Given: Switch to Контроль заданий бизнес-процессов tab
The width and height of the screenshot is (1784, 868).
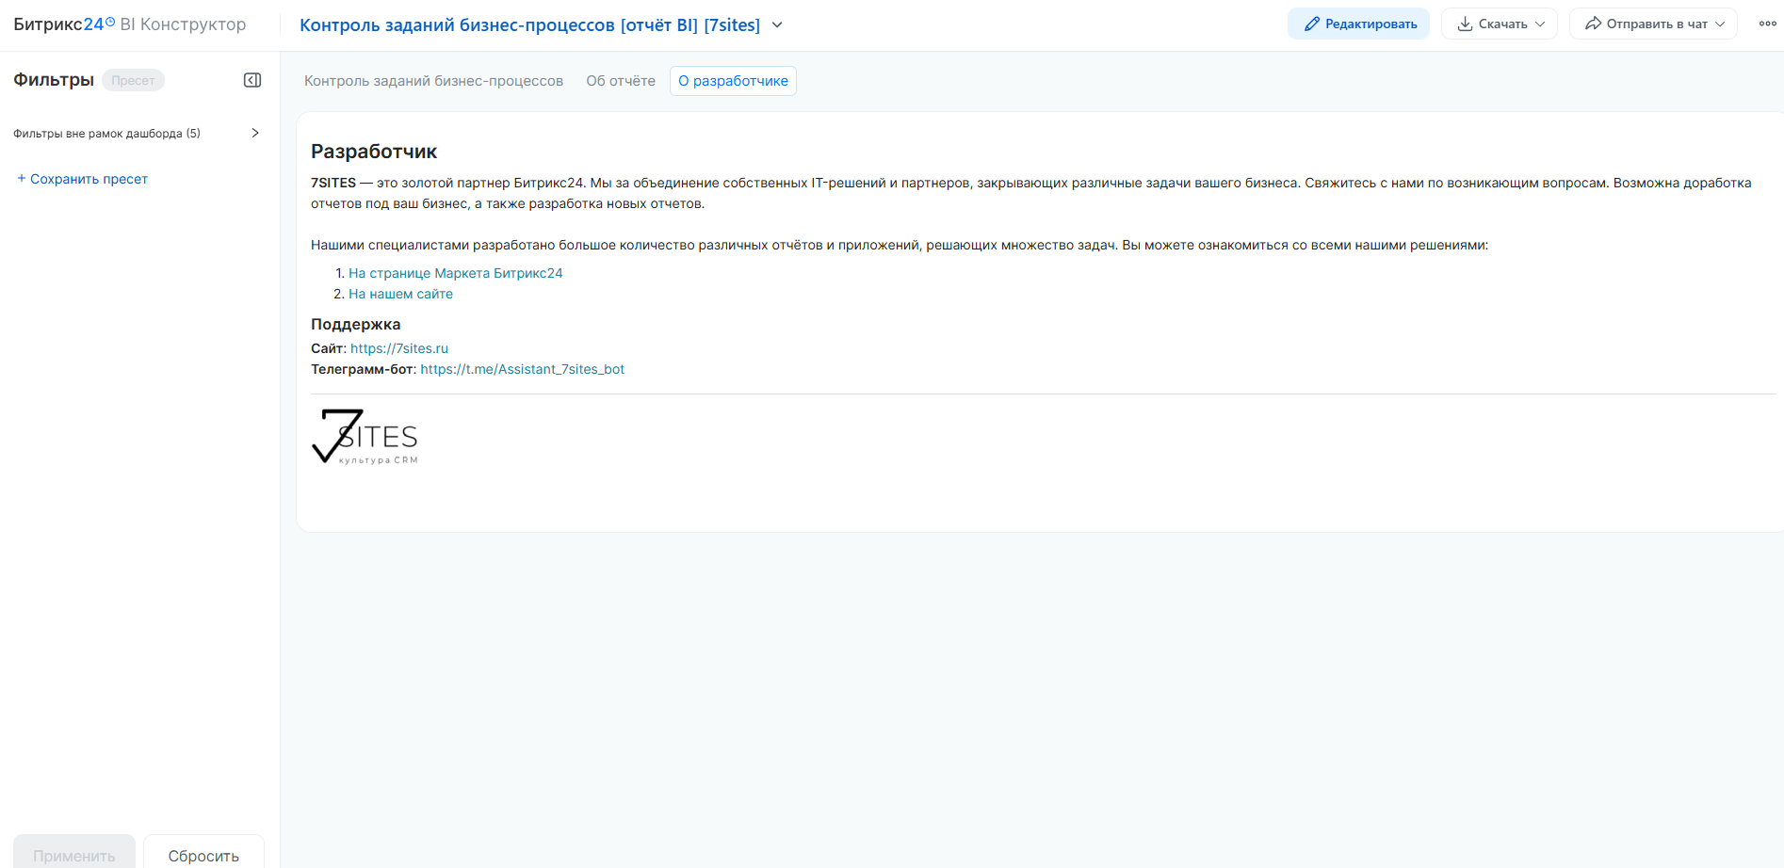Looking at the screenshot, I should tap(433, 81).
